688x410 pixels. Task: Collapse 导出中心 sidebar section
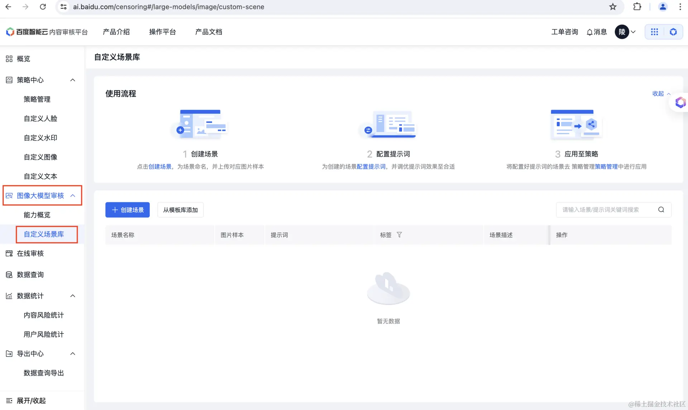(73, 354)
